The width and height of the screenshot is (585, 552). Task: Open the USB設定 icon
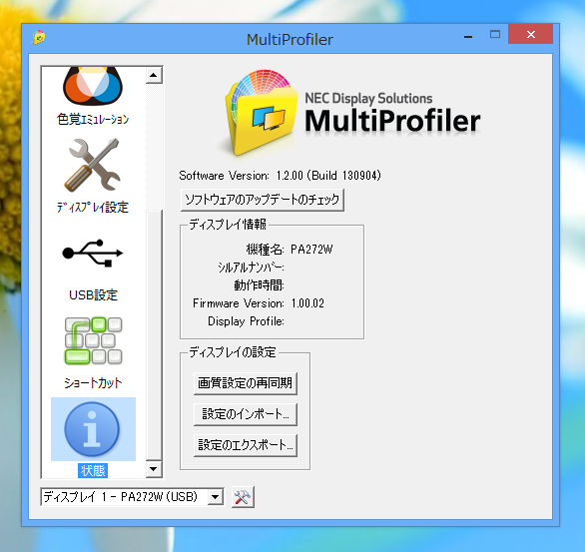(x=93, y=254)
